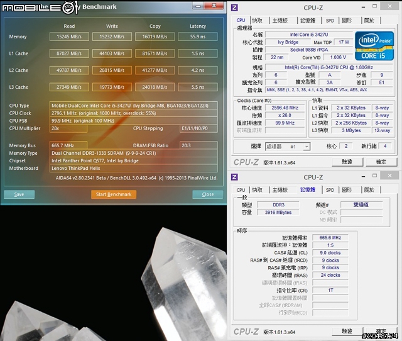Click L3 快取 value 3 MBytes
Viewport: 402px width, 341px height.
coord(351,130)
